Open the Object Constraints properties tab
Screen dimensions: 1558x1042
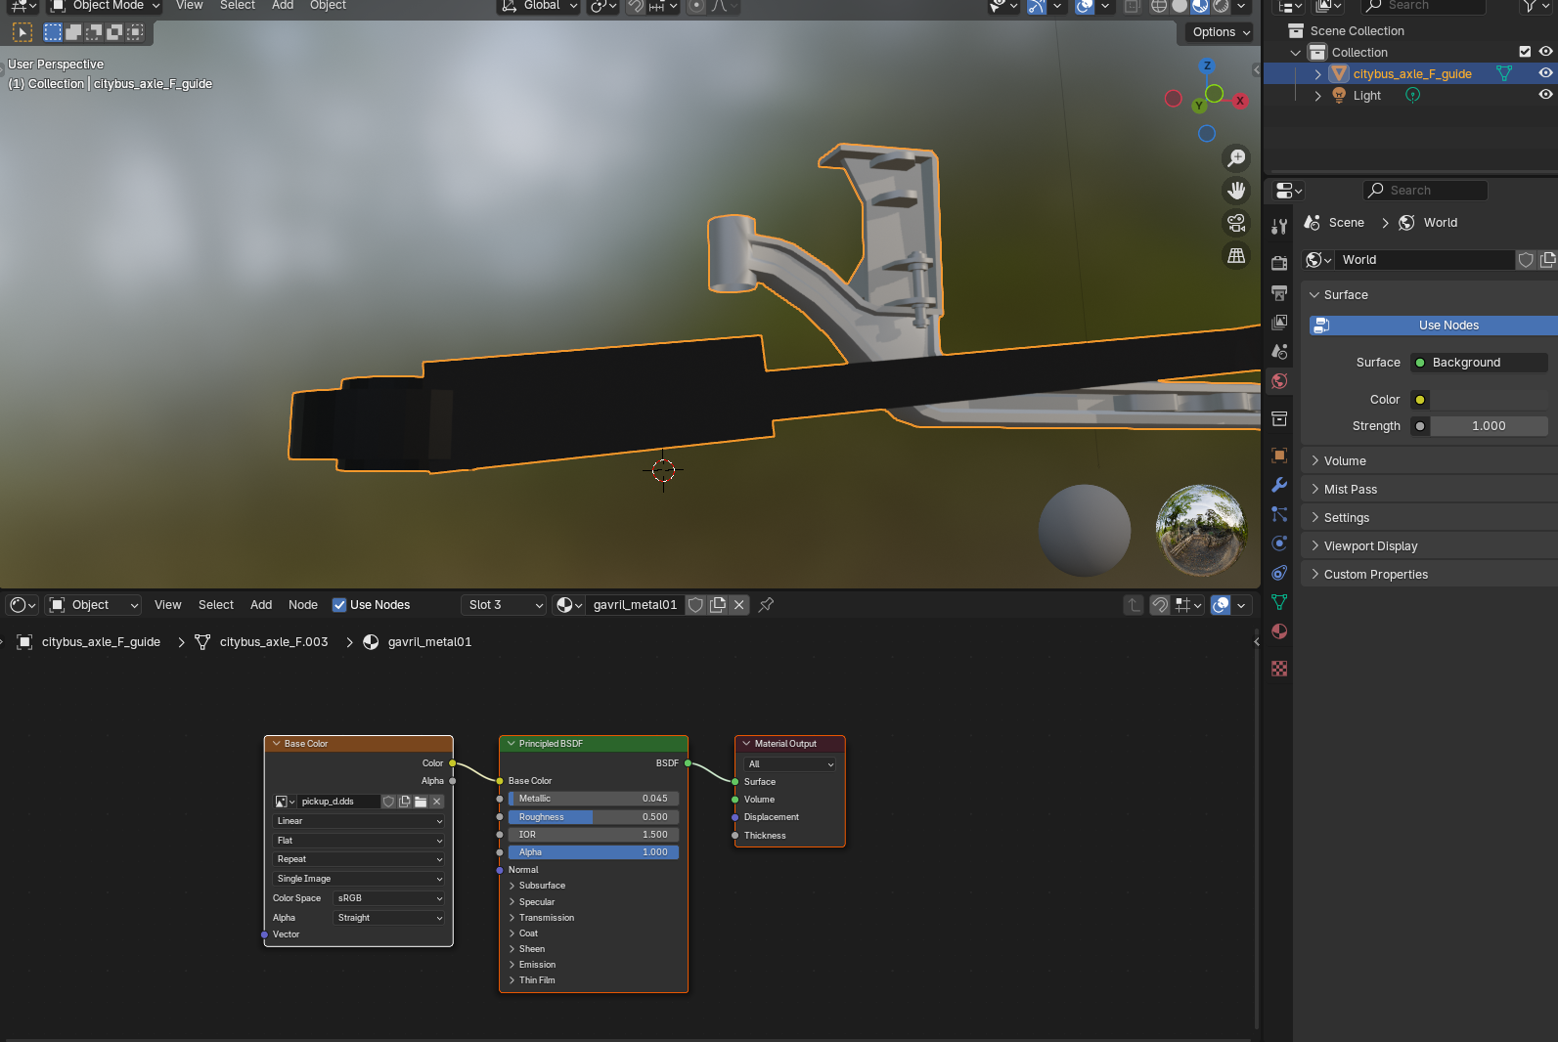pyautogui.click(x=1279, y=573)
